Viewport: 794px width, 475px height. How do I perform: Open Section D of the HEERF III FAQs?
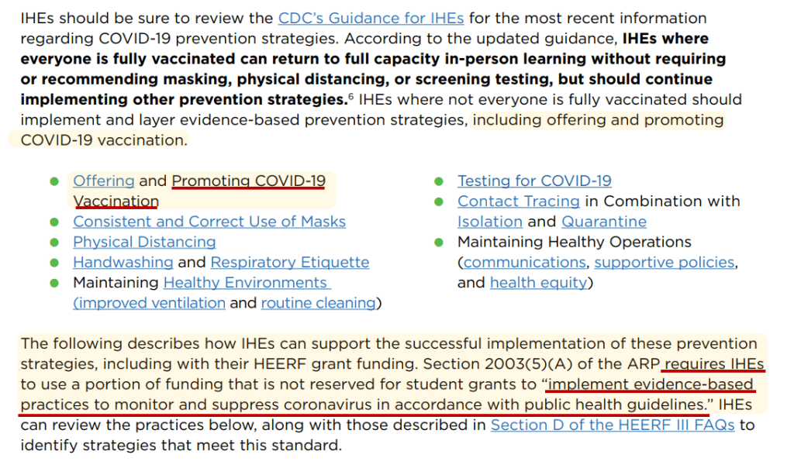pyautogui.click(x=613, y=425)
